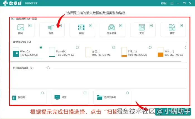Open the hamburger menu in title bar

(x=172, y=3)
